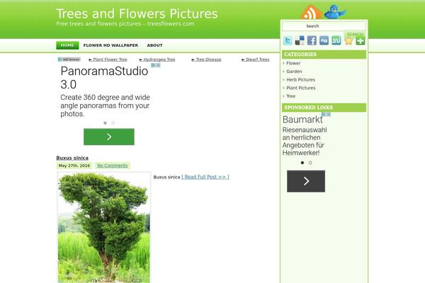Click Read Full Post link
Viewport: 425px width, 283px height.
[205, 177]
